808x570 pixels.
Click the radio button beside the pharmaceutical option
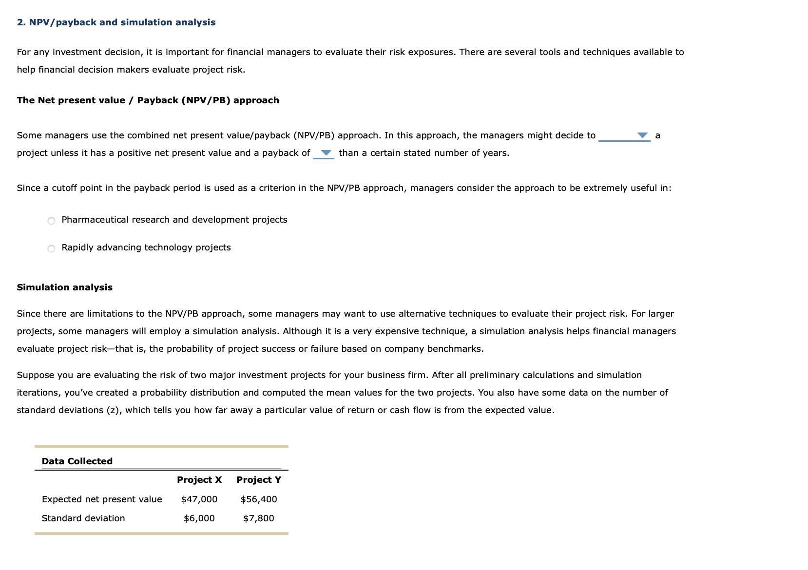(50, 221)
